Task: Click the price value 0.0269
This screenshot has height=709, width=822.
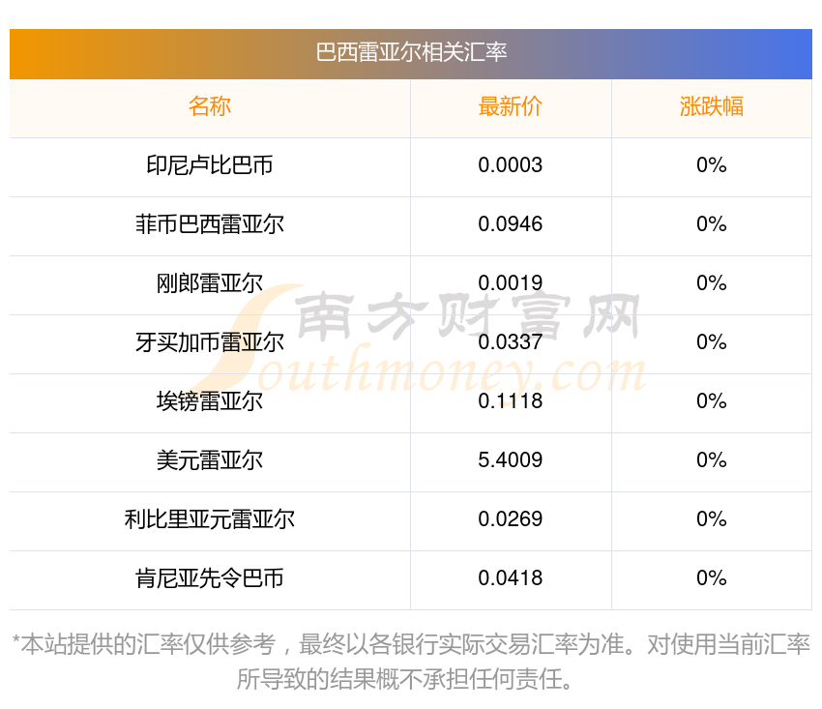Action: [510, 519]
